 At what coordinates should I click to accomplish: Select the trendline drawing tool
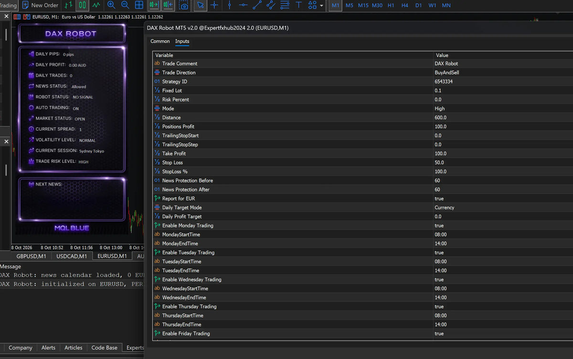(257, 5)
